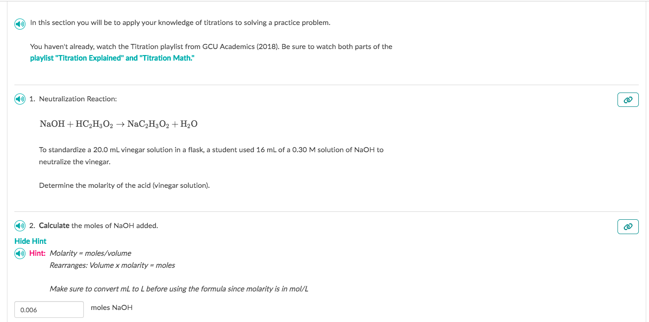Play the audio narration of the Hint text
The image size is (649, 322).
pos(19,253)
